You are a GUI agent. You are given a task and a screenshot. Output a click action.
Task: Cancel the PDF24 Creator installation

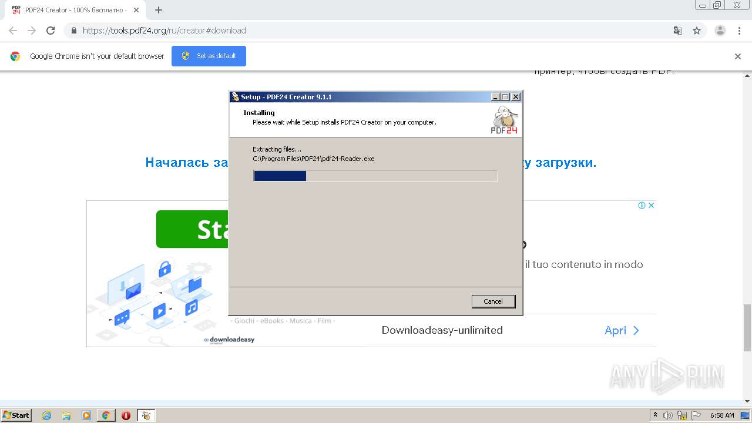[x=493, y=301]
